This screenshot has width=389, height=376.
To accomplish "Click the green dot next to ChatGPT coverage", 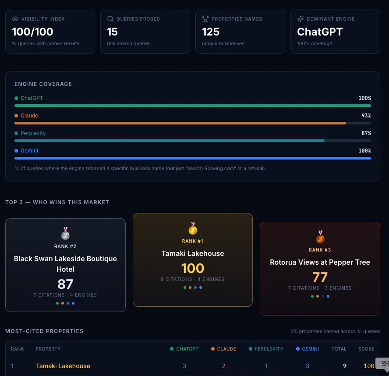I will pos(16,98).
